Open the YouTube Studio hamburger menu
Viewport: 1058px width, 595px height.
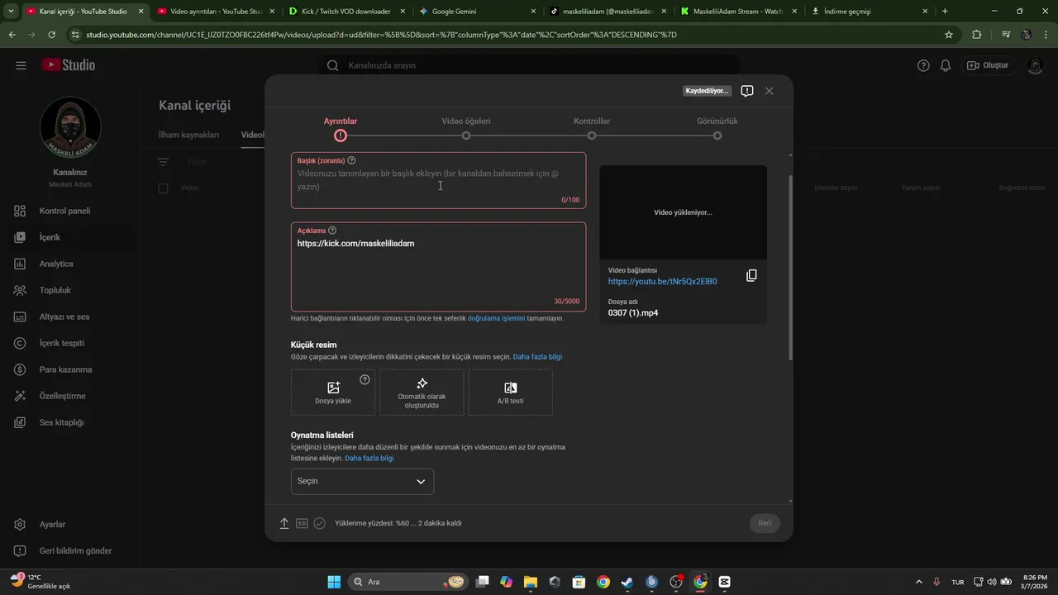coord(21,65)
